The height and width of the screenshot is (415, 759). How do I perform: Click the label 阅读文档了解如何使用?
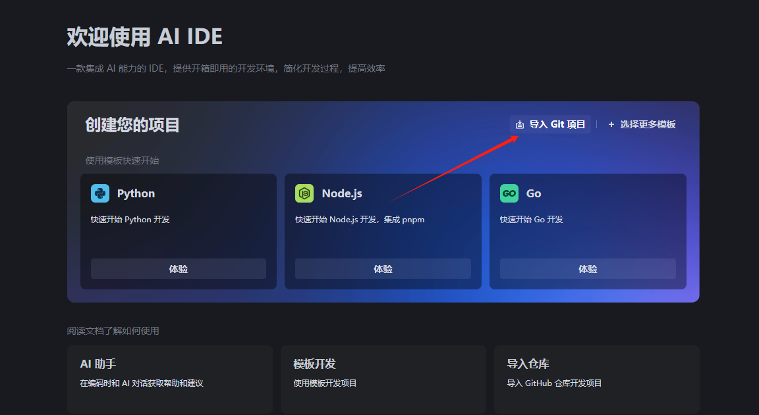[x=113, y=331]
